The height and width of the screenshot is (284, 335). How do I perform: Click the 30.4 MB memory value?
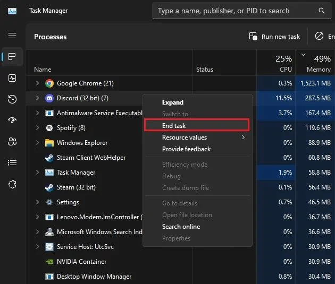pyautogui.click(x=320, y=277)
